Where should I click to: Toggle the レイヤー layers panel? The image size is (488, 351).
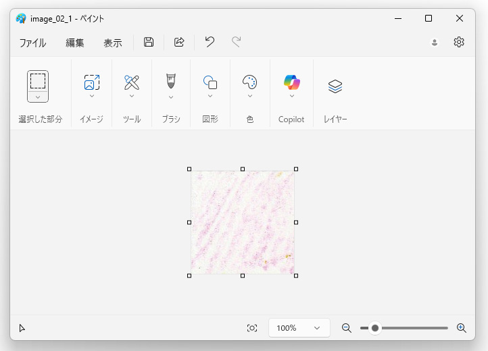pos(335,86)
